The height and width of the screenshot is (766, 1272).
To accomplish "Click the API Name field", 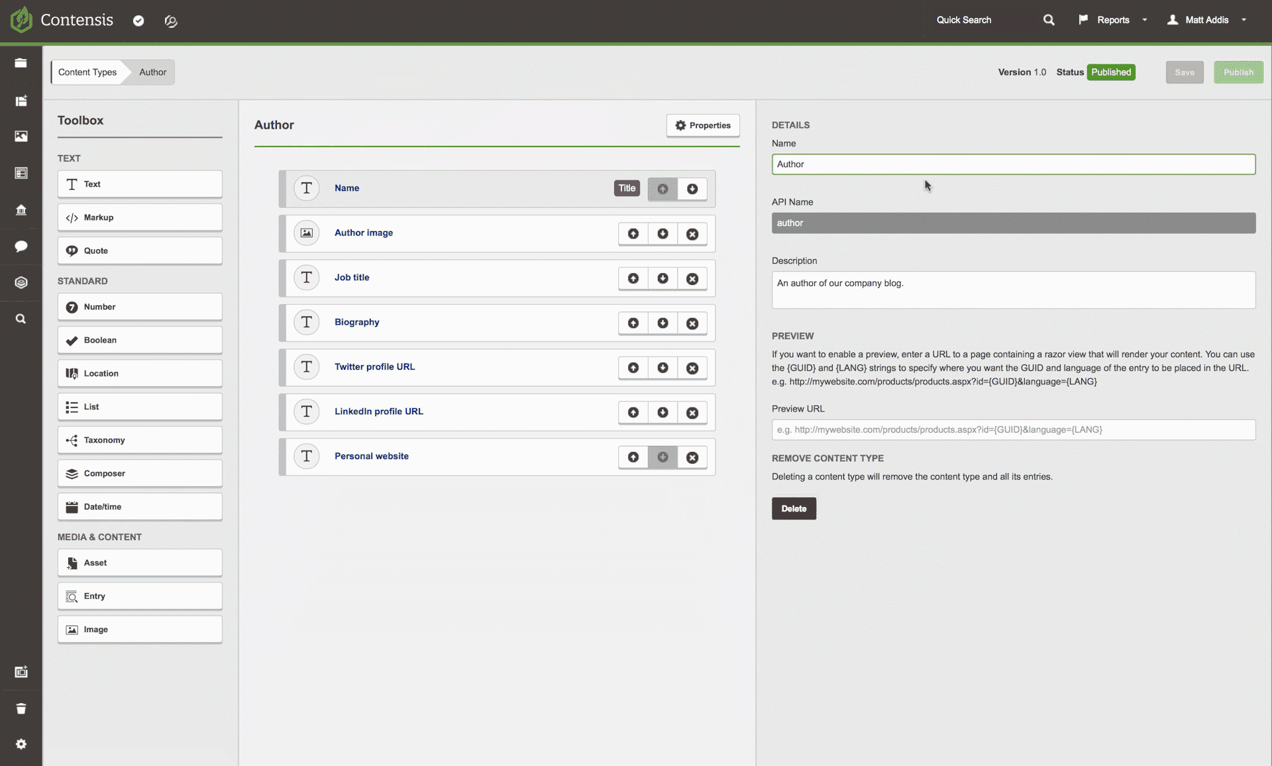I will point(1013,223).
